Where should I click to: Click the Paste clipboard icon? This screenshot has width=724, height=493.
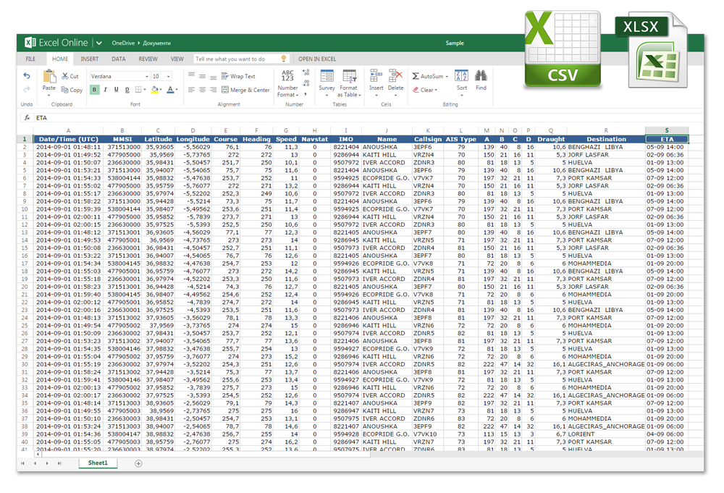(x=49, y=76)
